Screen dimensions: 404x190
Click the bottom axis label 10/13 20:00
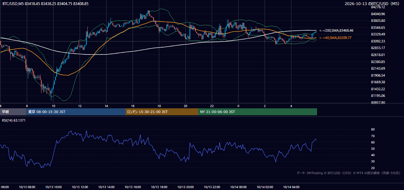186,187
